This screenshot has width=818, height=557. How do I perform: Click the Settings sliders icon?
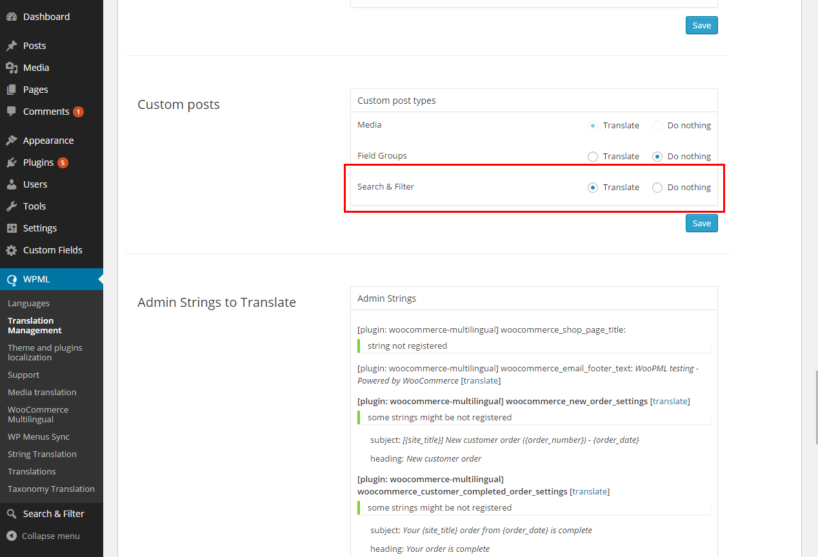click(12, 228)
